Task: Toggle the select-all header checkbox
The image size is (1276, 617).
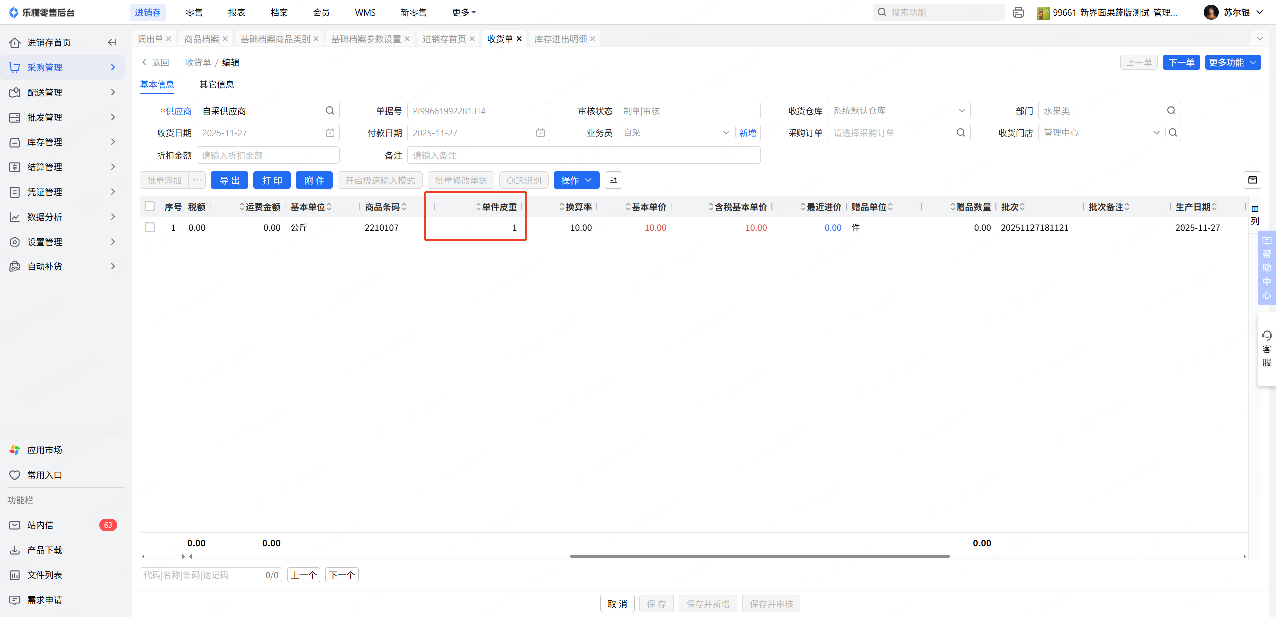Action: click(x=150, y=206)
